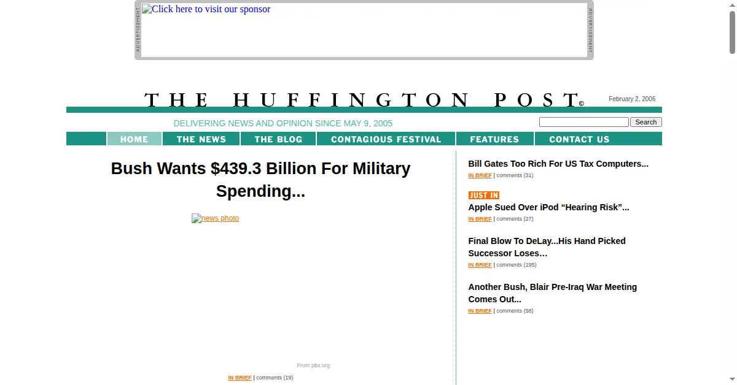The image size is (737, 385).
Task: Open THE BLOG navigation tab
Action: 278,139
